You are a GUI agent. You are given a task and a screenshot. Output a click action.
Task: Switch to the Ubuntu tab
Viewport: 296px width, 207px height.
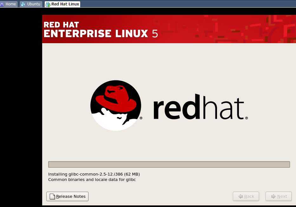click(31, 4)
